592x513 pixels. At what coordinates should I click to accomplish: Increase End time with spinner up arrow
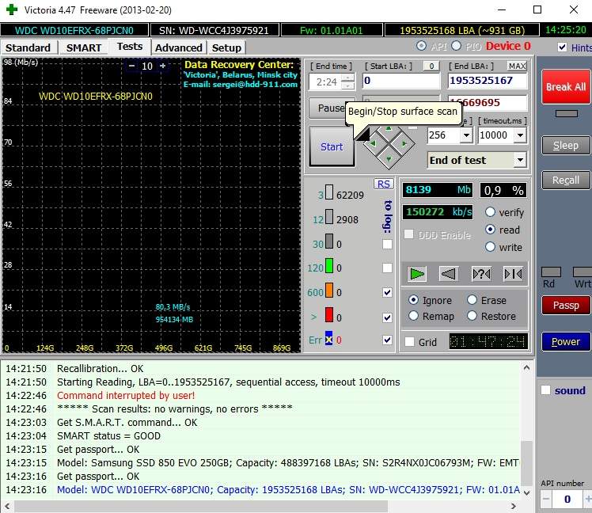pyautogui.click(x=348, y=78)
